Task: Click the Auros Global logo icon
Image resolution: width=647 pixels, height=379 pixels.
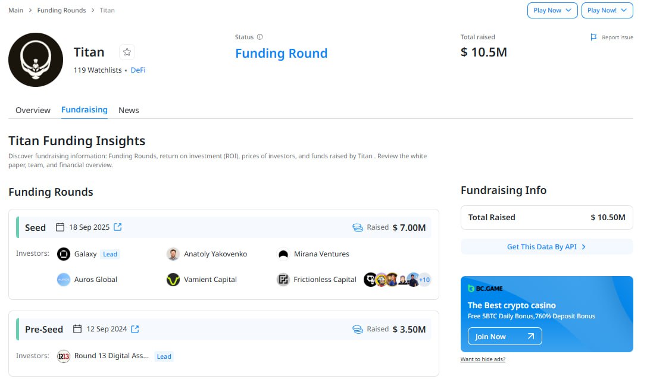Action: [64, 280]
